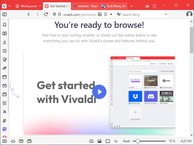Viewport: 194px width, 145px height.
Task: Open sync status cloud in status bar
Action: [x=13, y=141]
